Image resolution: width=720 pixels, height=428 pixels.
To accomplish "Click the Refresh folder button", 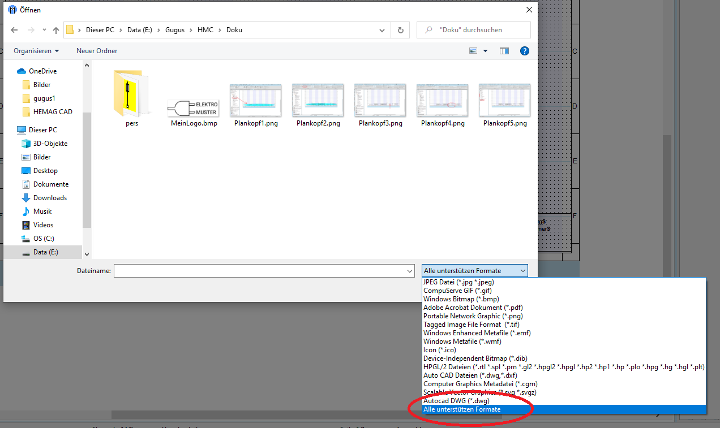I will point(401,30).
